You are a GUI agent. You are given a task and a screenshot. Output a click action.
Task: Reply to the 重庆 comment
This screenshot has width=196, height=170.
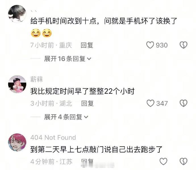87,45
